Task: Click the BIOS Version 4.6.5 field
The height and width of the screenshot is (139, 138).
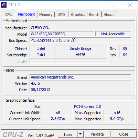Action: (81, 83)
